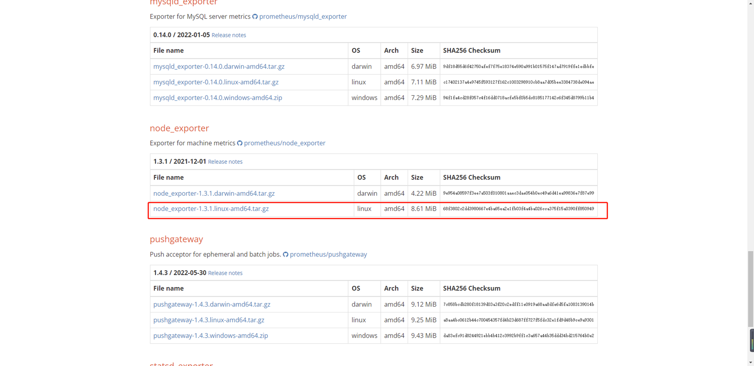Screen dimensions: 754x366
Task: Open Release notes for node_exporter 1.3.1
Action: point(225,162)
